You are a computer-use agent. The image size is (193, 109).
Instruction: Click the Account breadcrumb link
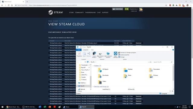point(55,21)
